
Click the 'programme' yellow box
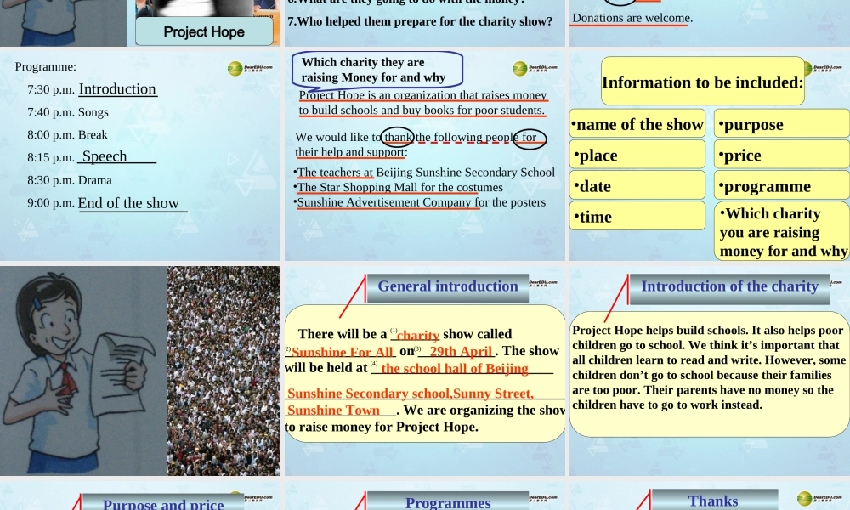pos(782,185)
